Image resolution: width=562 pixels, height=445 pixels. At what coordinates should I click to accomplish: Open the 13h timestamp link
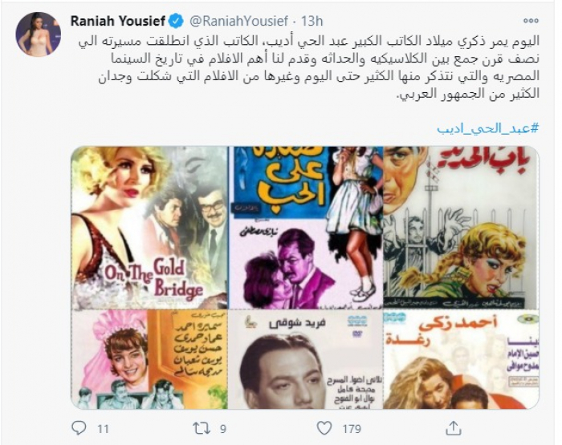[312, 21]
